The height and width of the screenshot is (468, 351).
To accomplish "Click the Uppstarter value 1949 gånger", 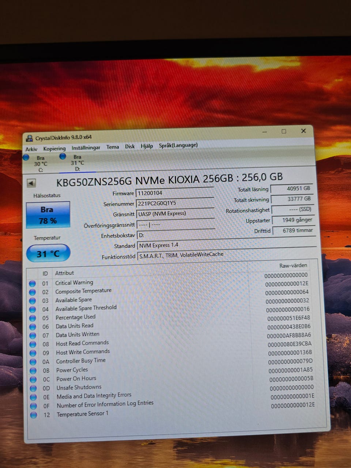I will [293, 220].
